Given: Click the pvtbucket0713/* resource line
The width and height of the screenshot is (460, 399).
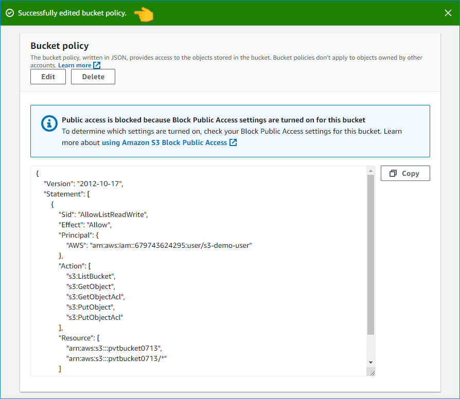Looking at the screenshot, I should pyautogui.click(x=116, y=358).
